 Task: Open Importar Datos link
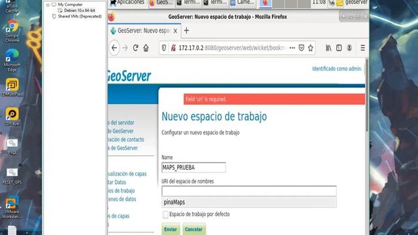117,182
